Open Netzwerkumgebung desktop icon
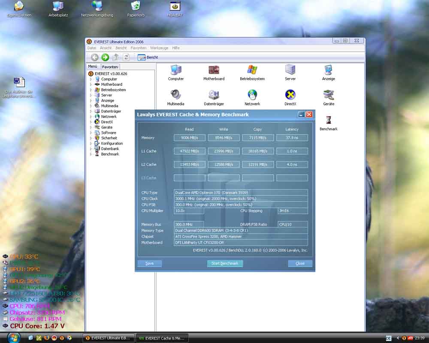 [97, 9]
